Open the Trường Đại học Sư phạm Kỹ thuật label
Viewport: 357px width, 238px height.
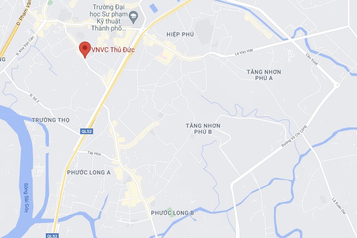tap(109, 18)
